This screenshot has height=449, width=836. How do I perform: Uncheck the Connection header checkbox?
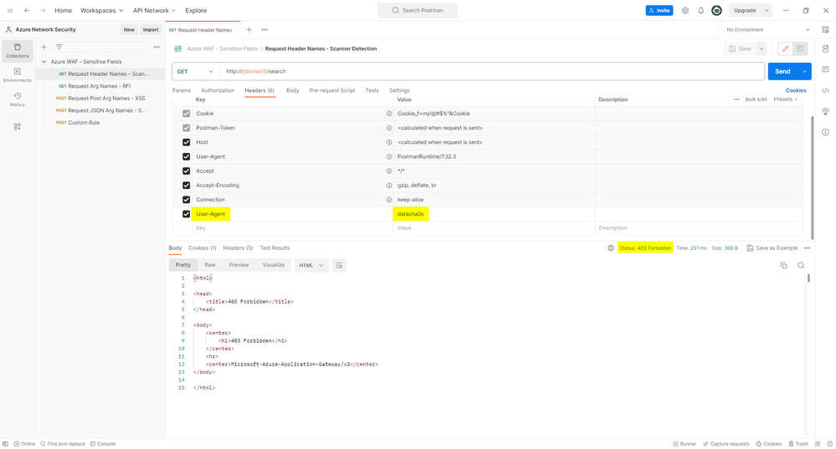[x=186, y=200]
